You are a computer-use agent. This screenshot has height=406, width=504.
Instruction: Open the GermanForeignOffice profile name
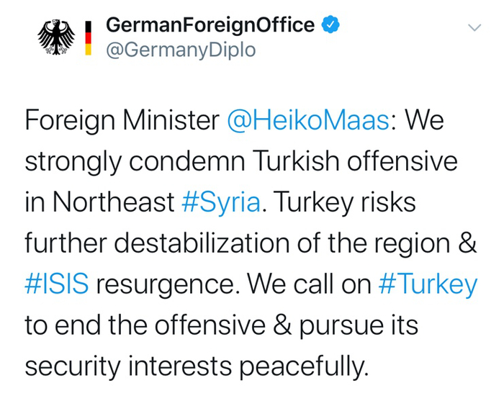coord(210,25)
